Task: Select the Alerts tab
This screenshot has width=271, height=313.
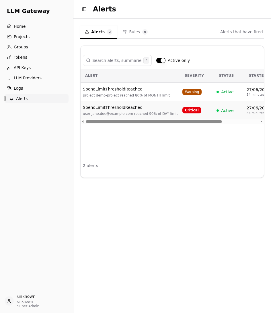Action: [x=99, y=32]
